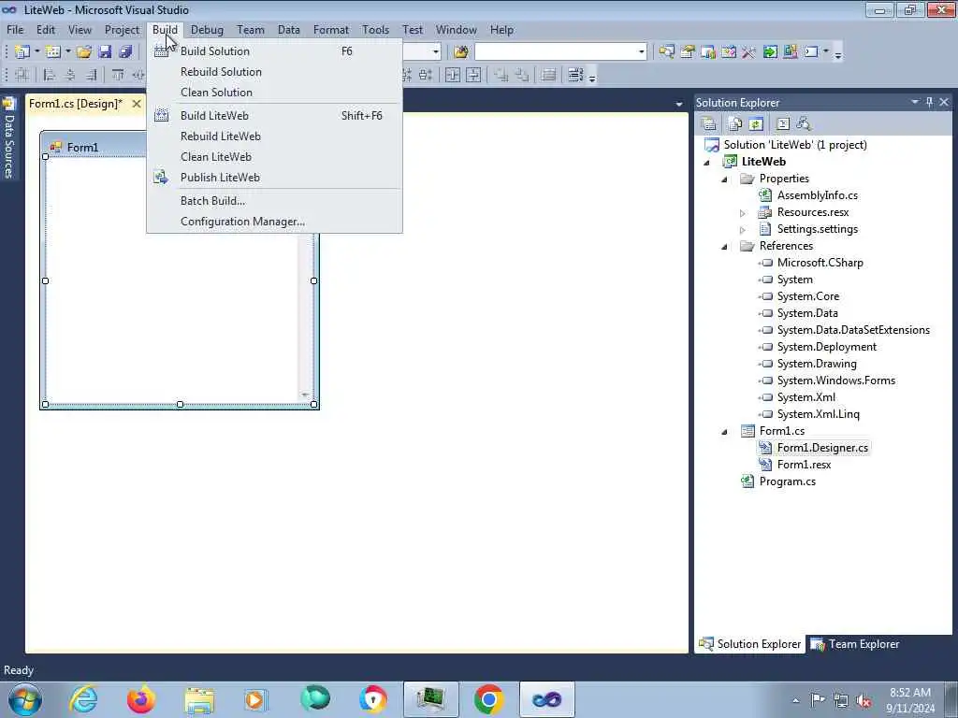Image resolution: width=958 pixels, height=718 pixels.
Task: Expand the Resources.resx node
Action: (742, 213)
